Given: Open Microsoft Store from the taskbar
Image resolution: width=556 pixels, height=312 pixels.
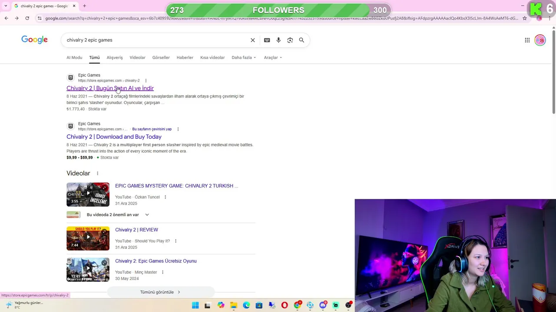Looking at the screenshot, I should tap(259, 305).
